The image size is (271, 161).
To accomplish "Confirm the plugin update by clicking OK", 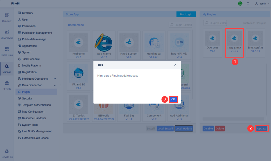I will tap(173, 99).
